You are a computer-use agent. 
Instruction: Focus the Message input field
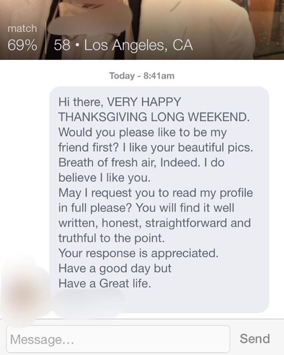(118, 339)
